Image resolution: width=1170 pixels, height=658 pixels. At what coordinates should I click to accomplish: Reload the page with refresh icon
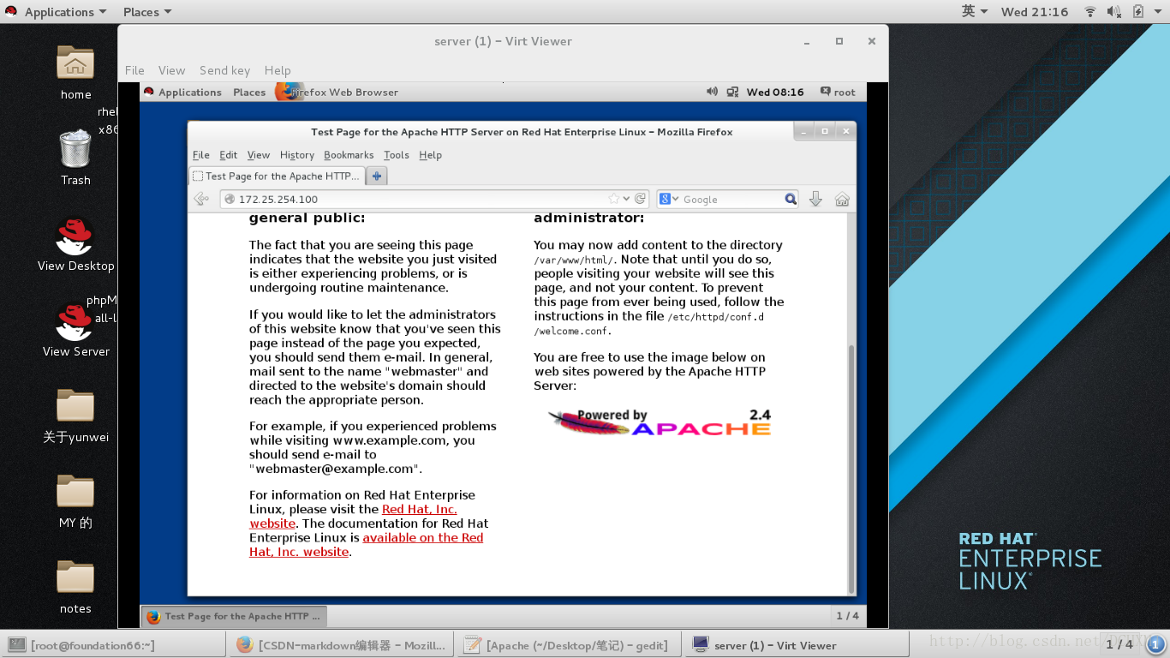click(640, 199)
